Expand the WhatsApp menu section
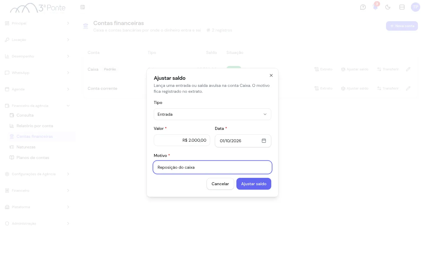The image size is (425, 265). [37, 73]
